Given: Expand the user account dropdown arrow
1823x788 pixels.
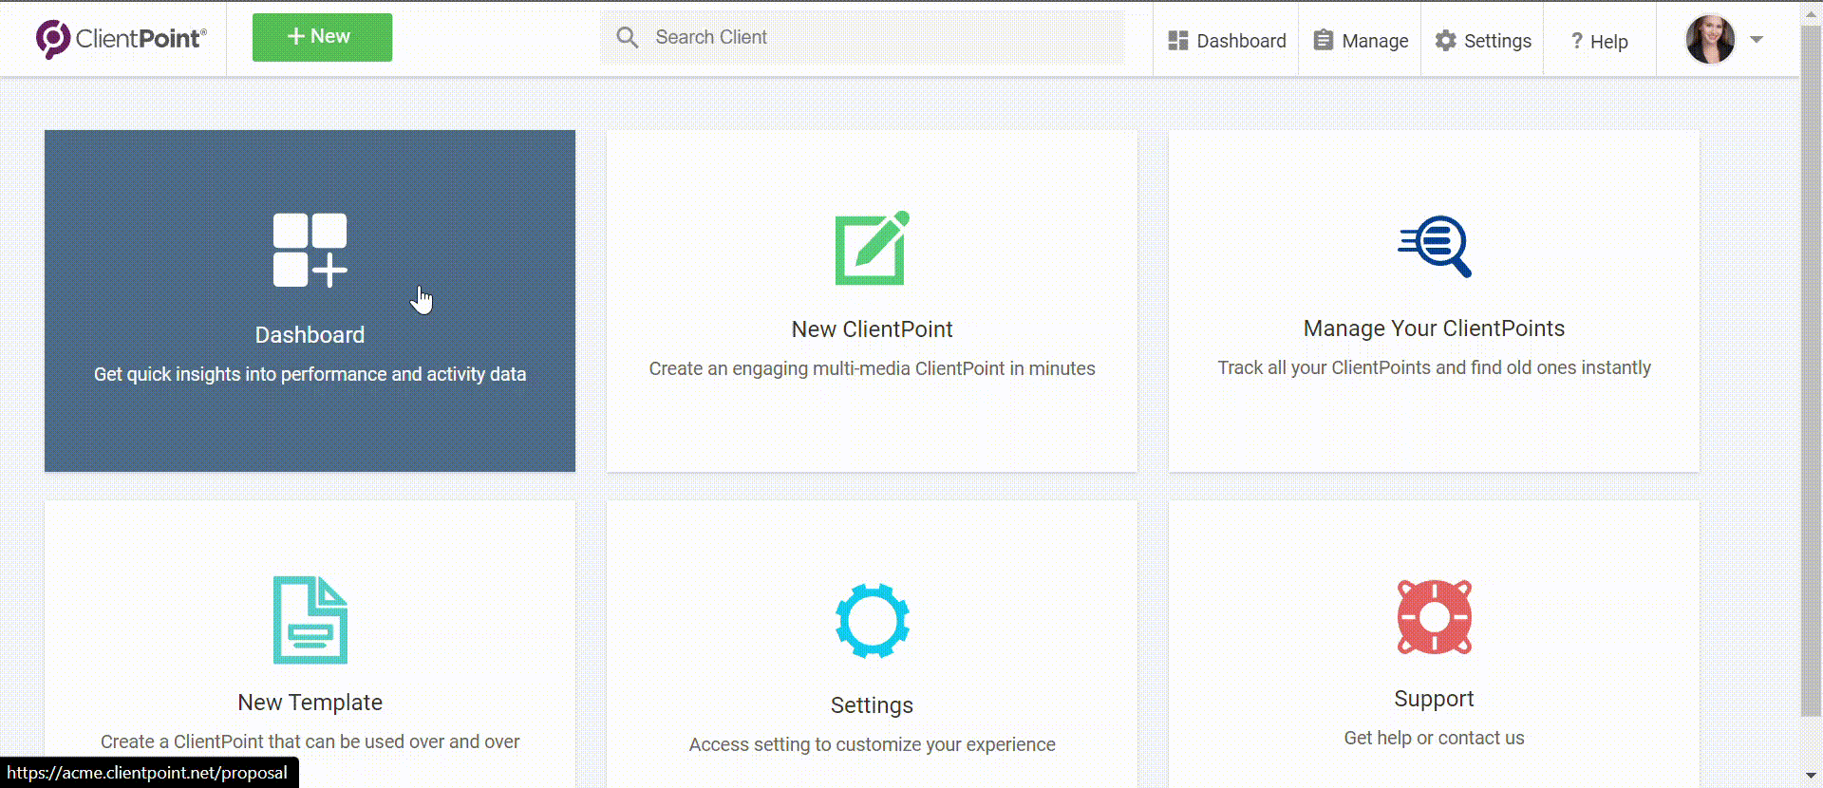Looking at the screenshot, I should pos(1757,40).
